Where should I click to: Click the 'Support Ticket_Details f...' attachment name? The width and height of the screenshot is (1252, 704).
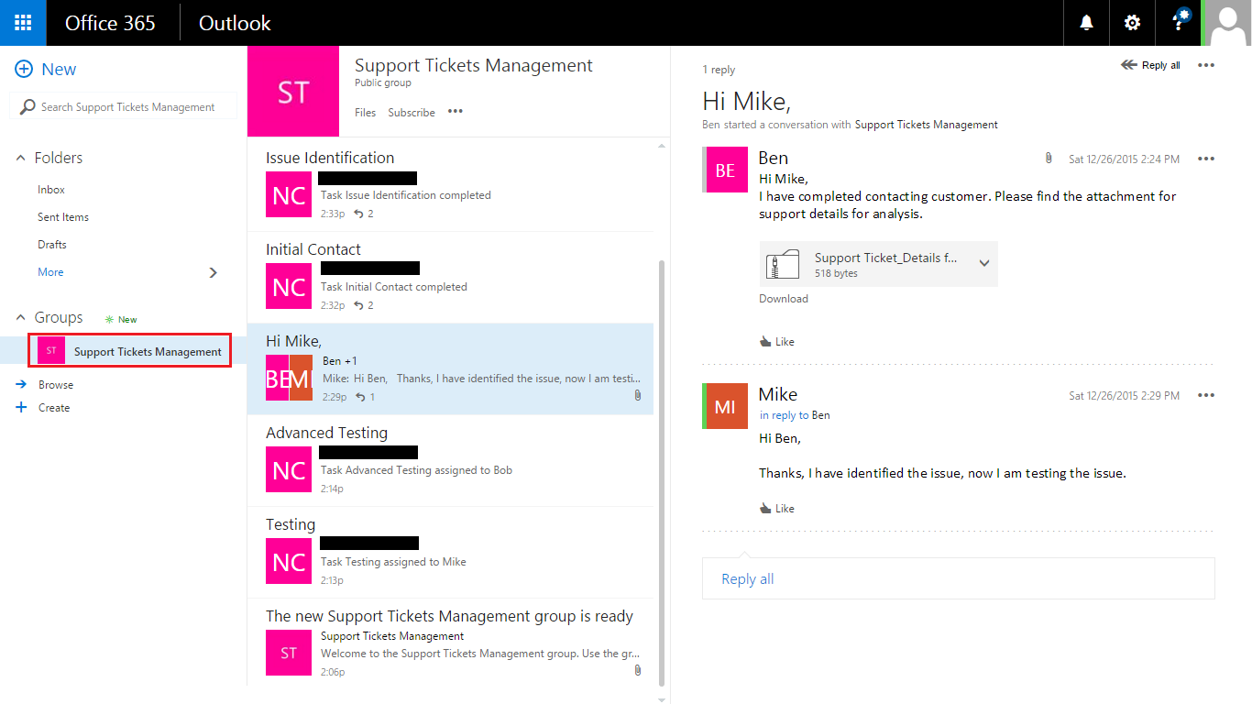click(886, 258)
